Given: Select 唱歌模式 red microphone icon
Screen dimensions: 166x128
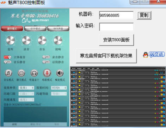Looking at the screenshot, I should point(47,73).
